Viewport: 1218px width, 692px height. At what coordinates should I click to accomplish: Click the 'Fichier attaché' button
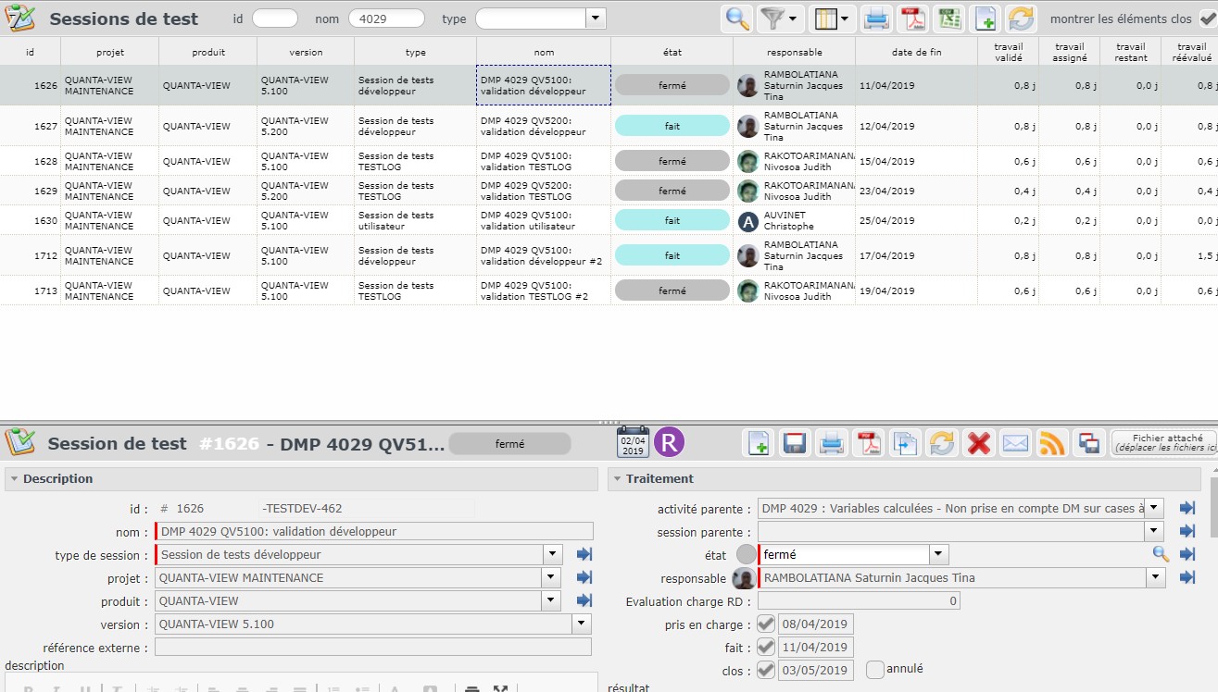point(1164,443)
